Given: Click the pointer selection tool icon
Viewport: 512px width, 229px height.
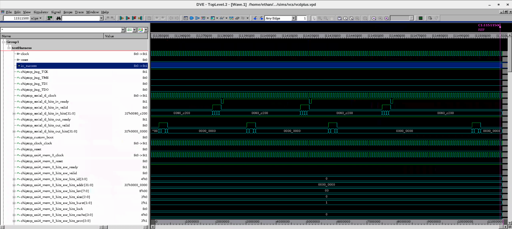Looking at the screenshot, I should coord(314,18).
